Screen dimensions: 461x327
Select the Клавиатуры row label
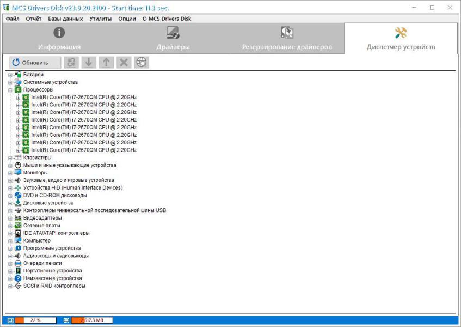37,158
